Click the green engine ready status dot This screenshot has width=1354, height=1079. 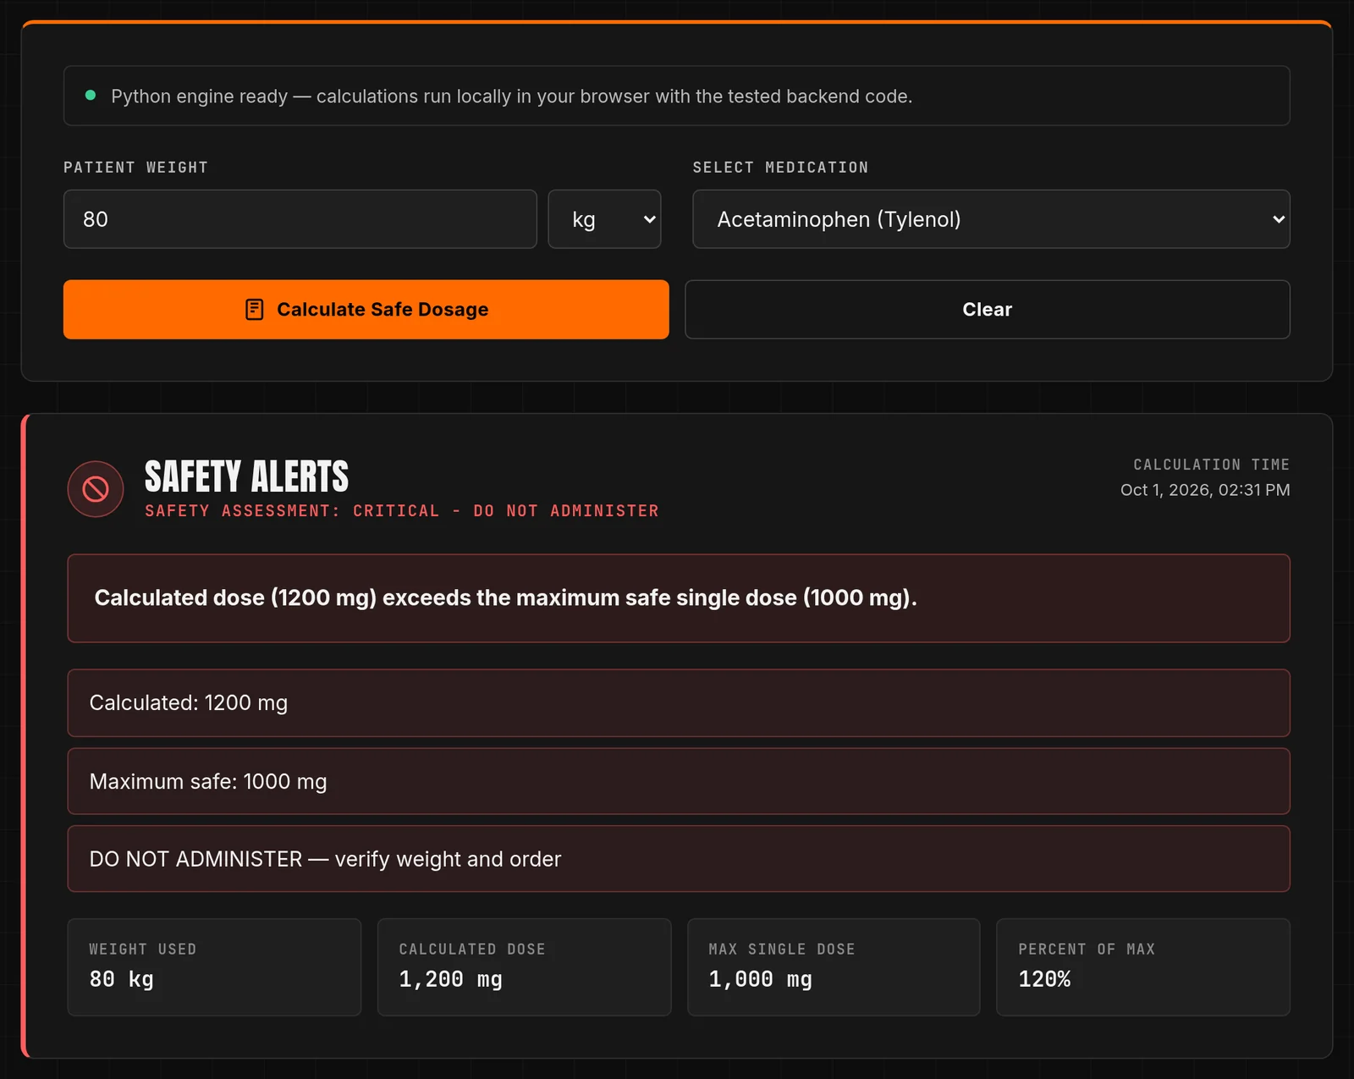click(x=91, y=96)
